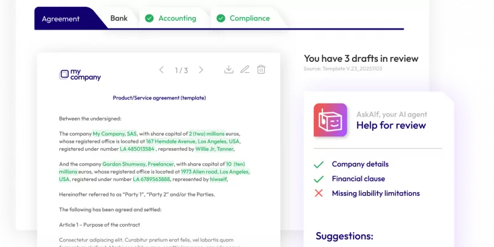Open the AskAlf AI agent icon
The height and width of the screenshot is (247, 494).
pos(330,120)
